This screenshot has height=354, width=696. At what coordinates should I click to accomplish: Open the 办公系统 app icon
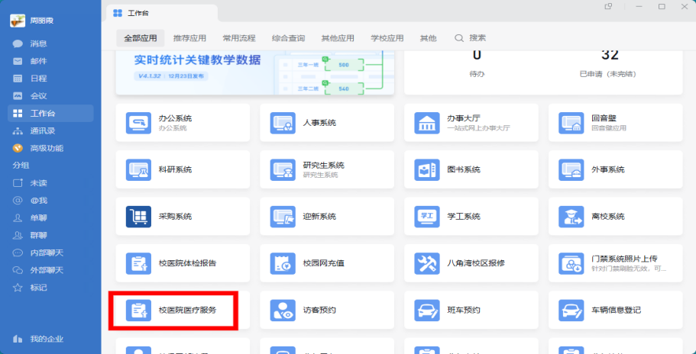(138, 123)
